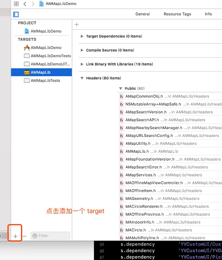Select MACircleRenderer.h header row
This screenshot has width=222, height=260.
169,207
